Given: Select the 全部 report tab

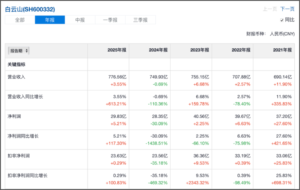Looking at the screenshot, I should (x=20, y=20).
